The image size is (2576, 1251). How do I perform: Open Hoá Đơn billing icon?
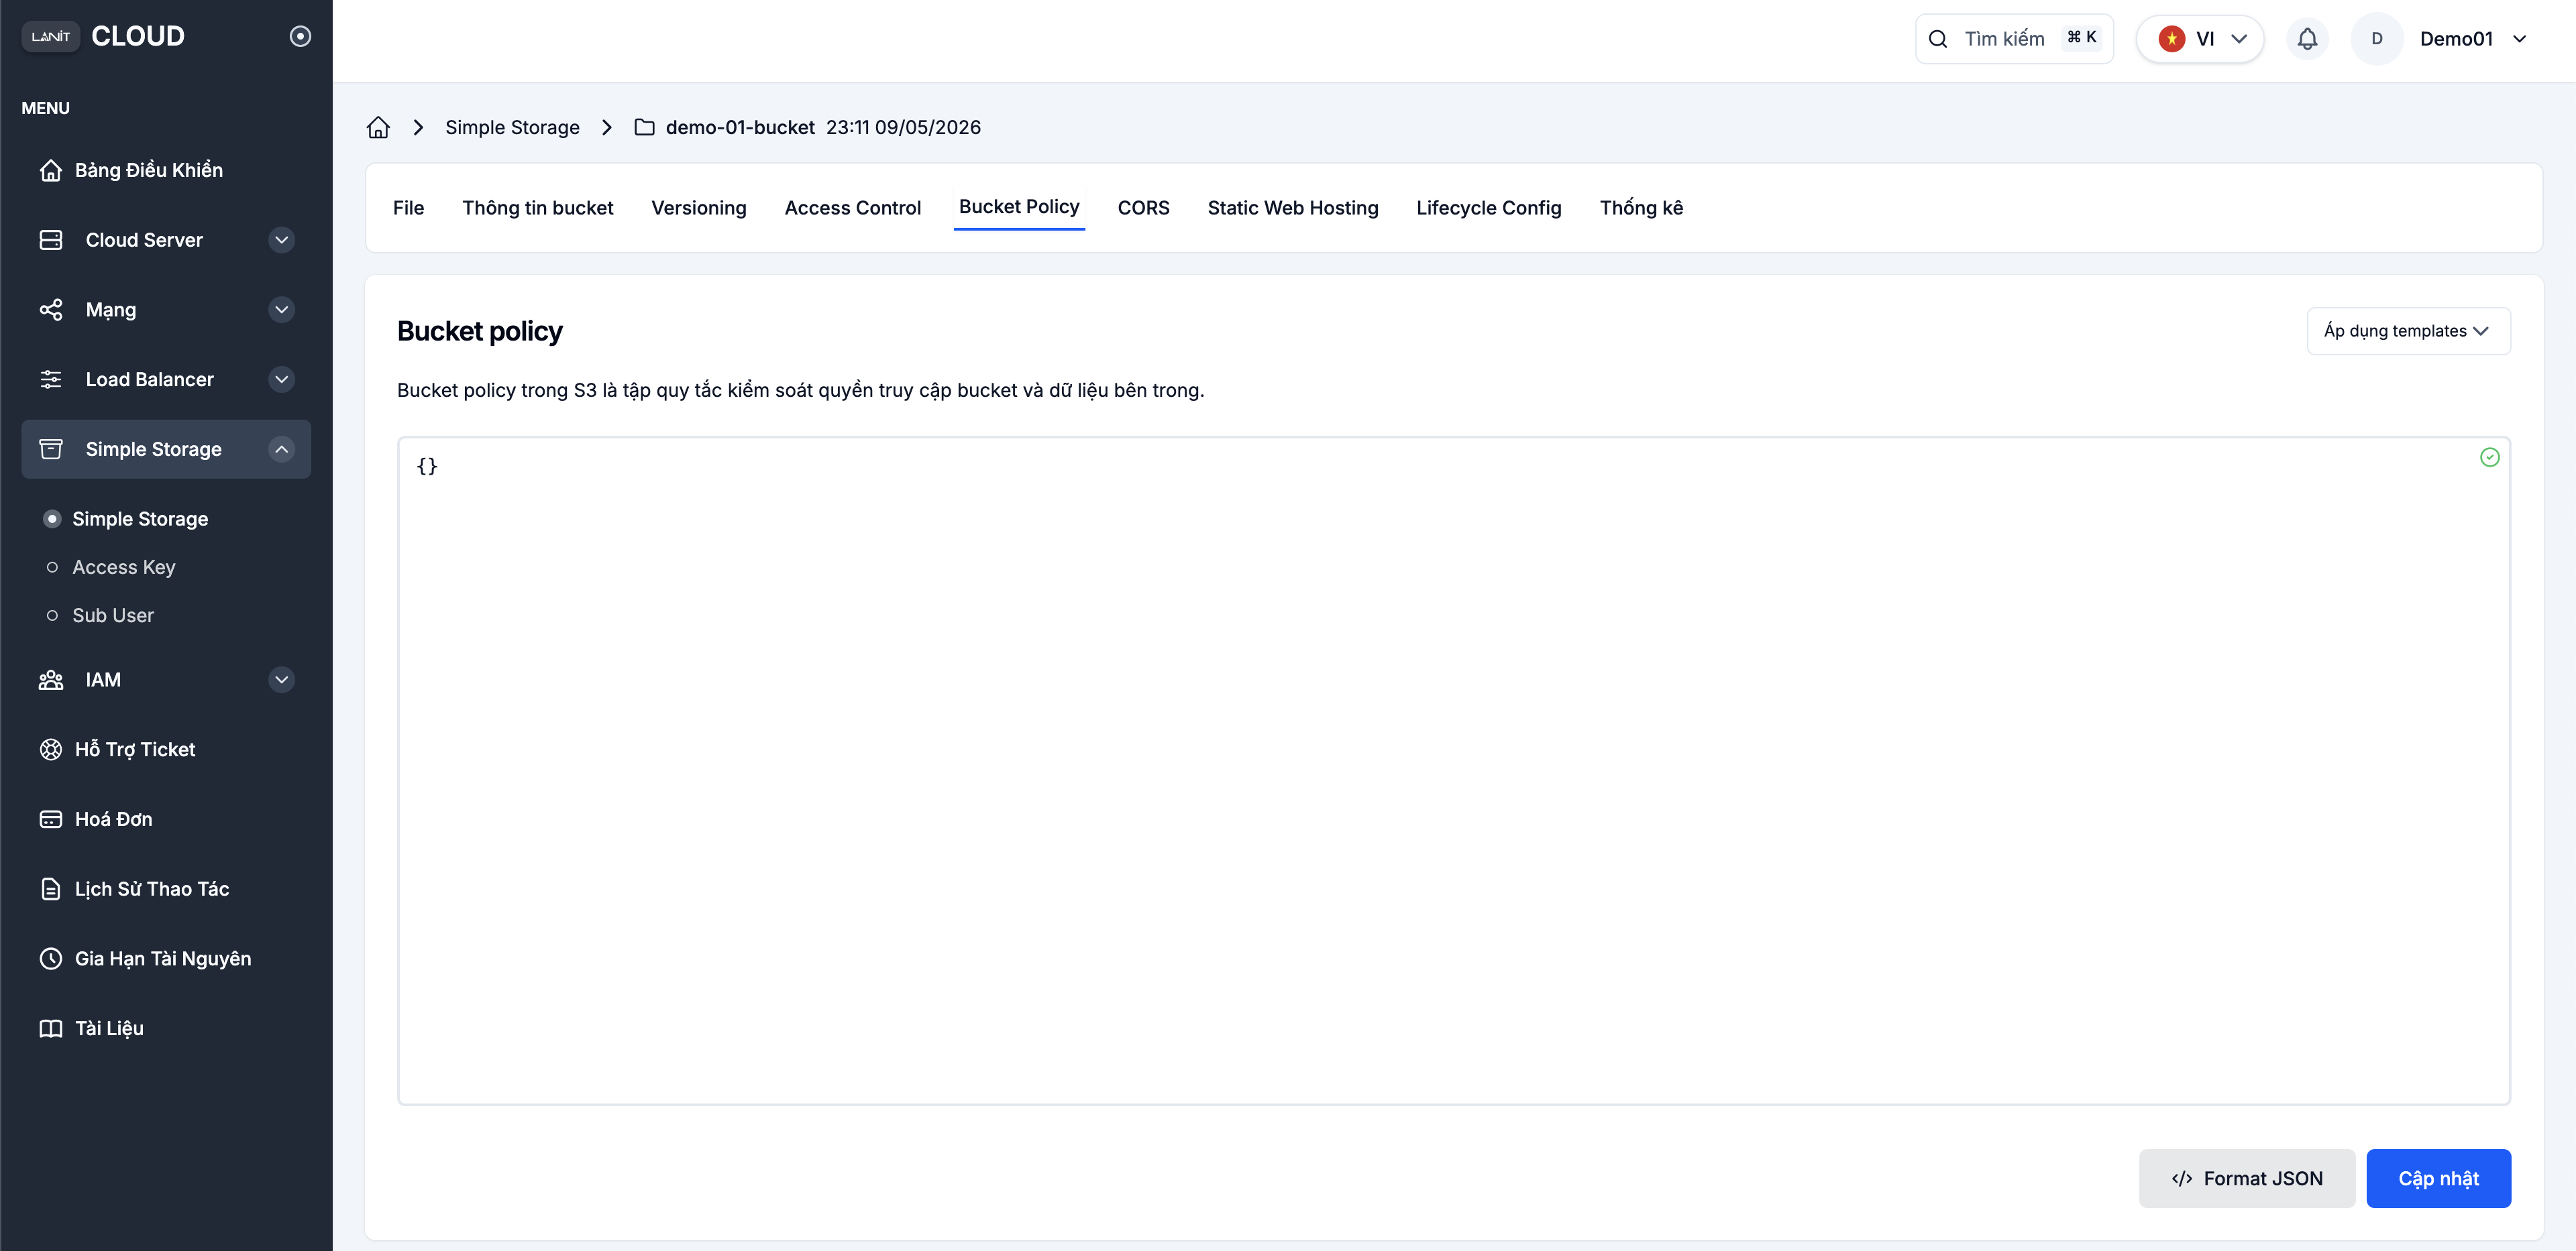click(51, 819)
